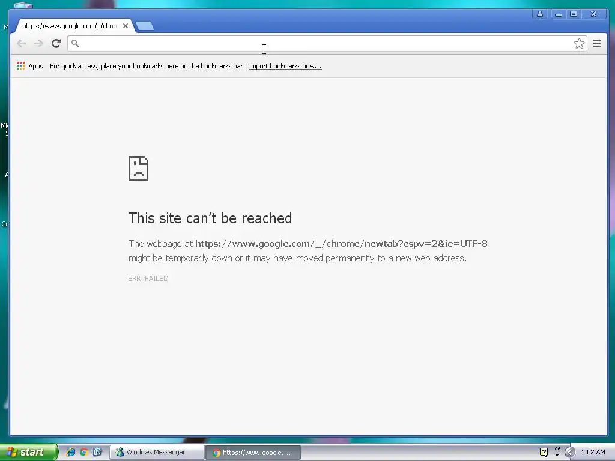Image resolution: width=615 pixels, height=461 pixels.
Task: Click 'This site can't be reached' heading
Action: coord(210,218)
